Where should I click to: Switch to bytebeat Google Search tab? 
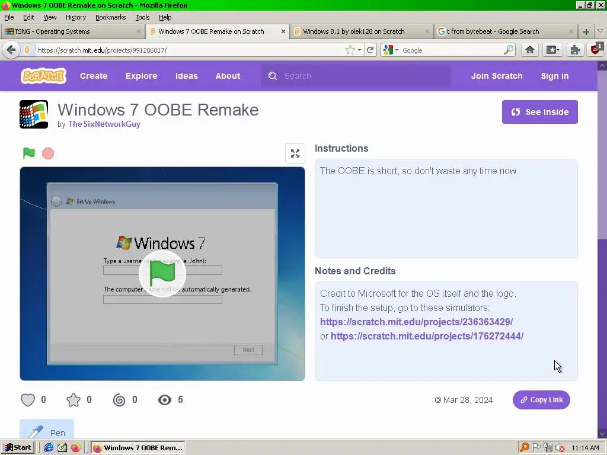506,31
